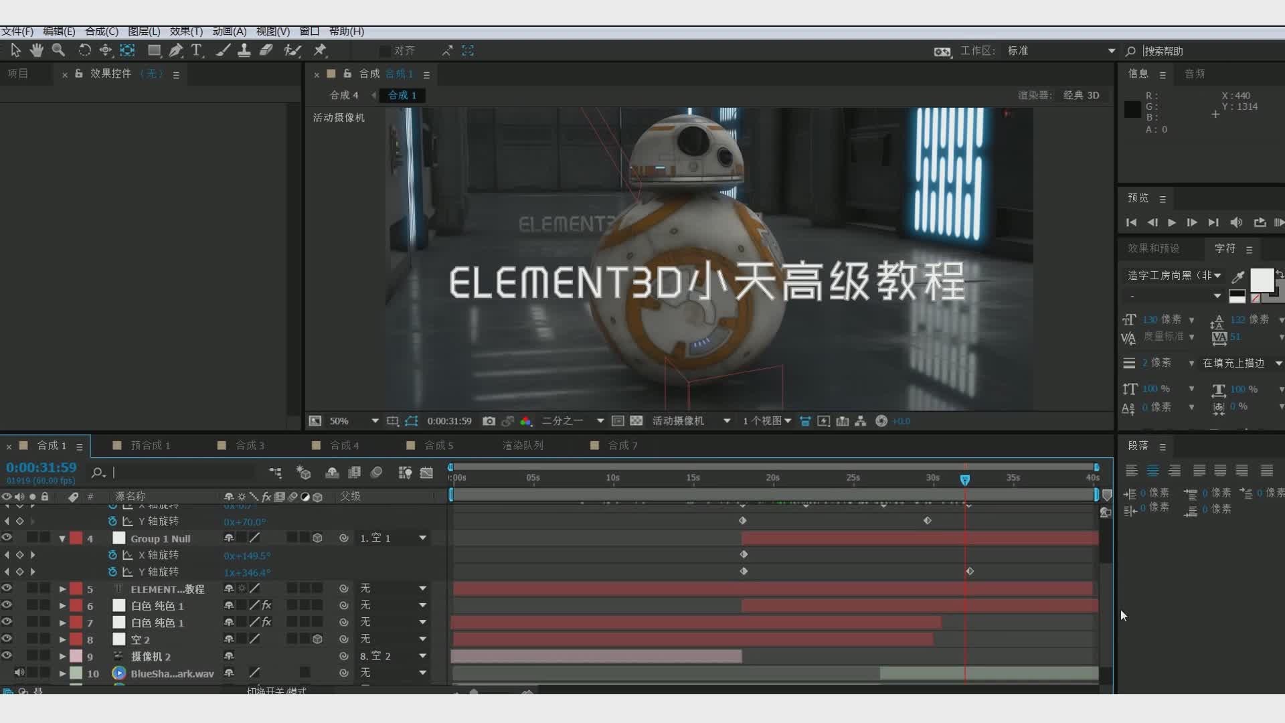Mute audio in Preview panel

1236,222
